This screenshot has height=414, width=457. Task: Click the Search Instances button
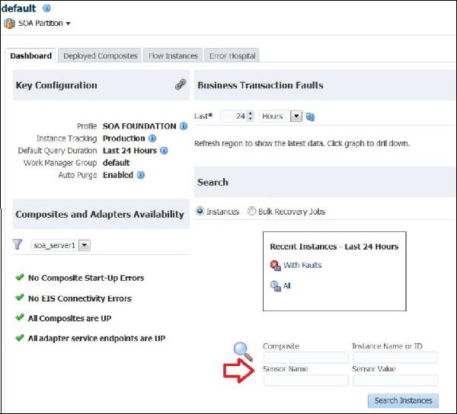coord(403,400)
